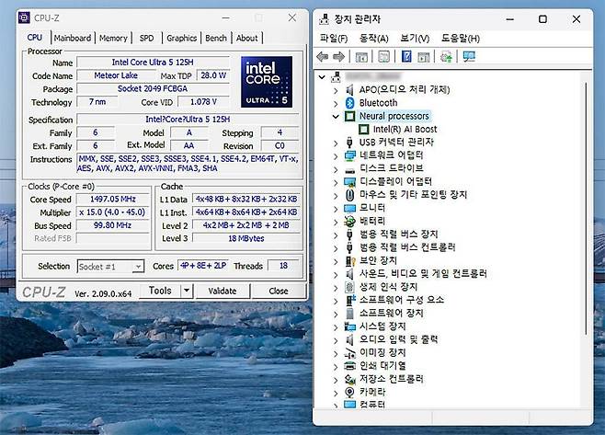Click the Device Manager title bar icon
Screen dimensions: 605x435
(324, 18)
